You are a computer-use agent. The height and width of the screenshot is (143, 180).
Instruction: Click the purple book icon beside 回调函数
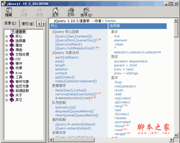click(12, 91)
